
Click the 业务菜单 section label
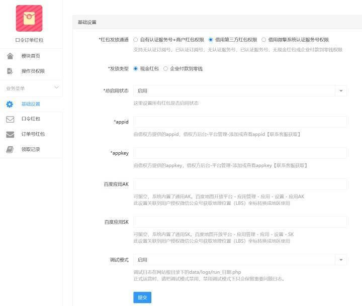[15, 88]
